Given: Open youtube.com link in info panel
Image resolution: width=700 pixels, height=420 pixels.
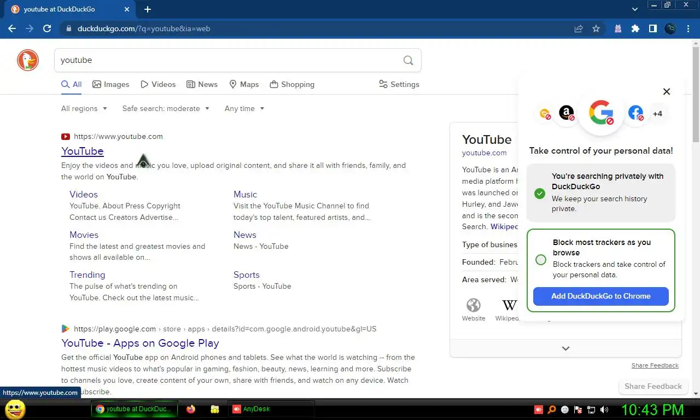Looking at the screenshot, I should (484, 153).
